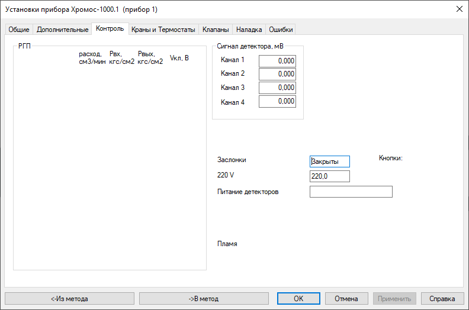Focus the 220 V voltage field
Image resolution: width=469 pixels, height=310 pixels.
pyautogui.click(x=330, y=176)
